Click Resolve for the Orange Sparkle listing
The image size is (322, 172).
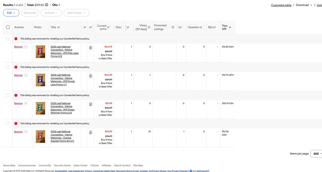pyautogui.click(x=18, y=132)
